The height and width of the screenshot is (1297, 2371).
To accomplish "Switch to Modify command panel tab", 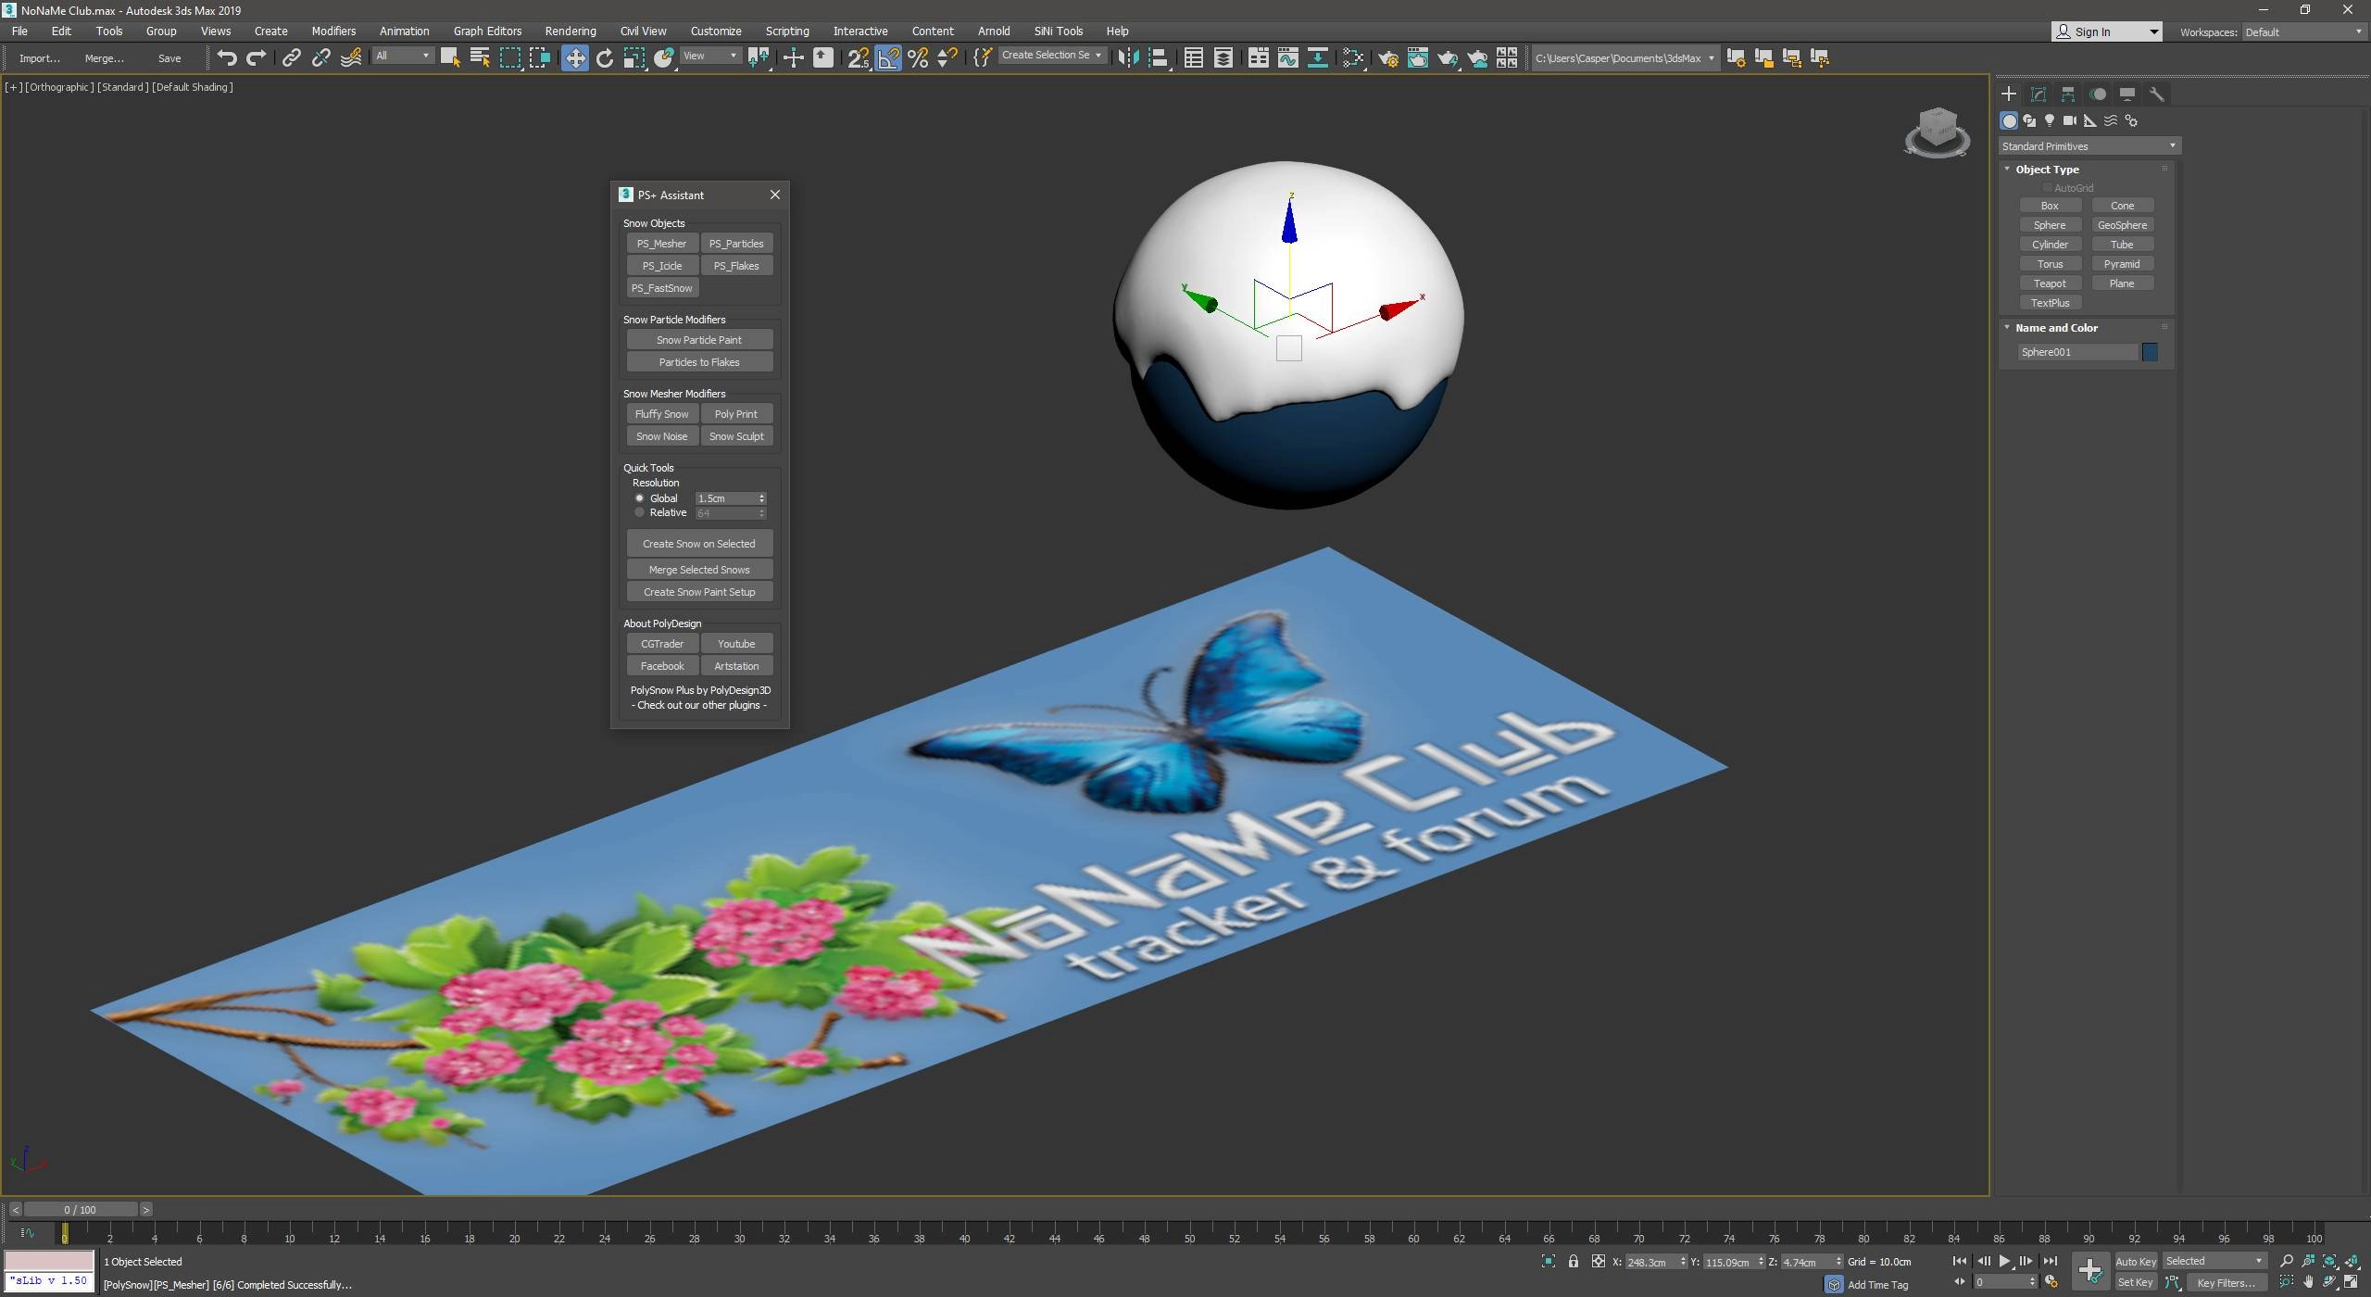I will (2038, 94).
